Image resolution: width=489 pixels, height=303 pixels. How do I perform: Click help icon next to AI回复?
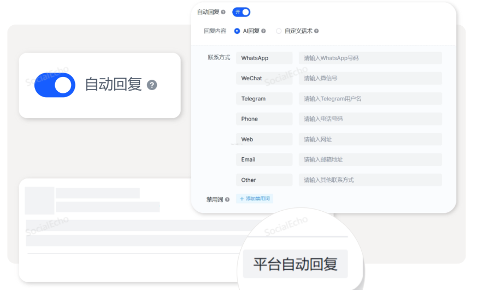263,31
